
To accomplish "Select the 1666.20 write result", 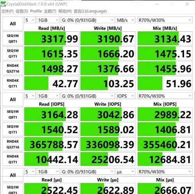I will click(x=108, y=54).
